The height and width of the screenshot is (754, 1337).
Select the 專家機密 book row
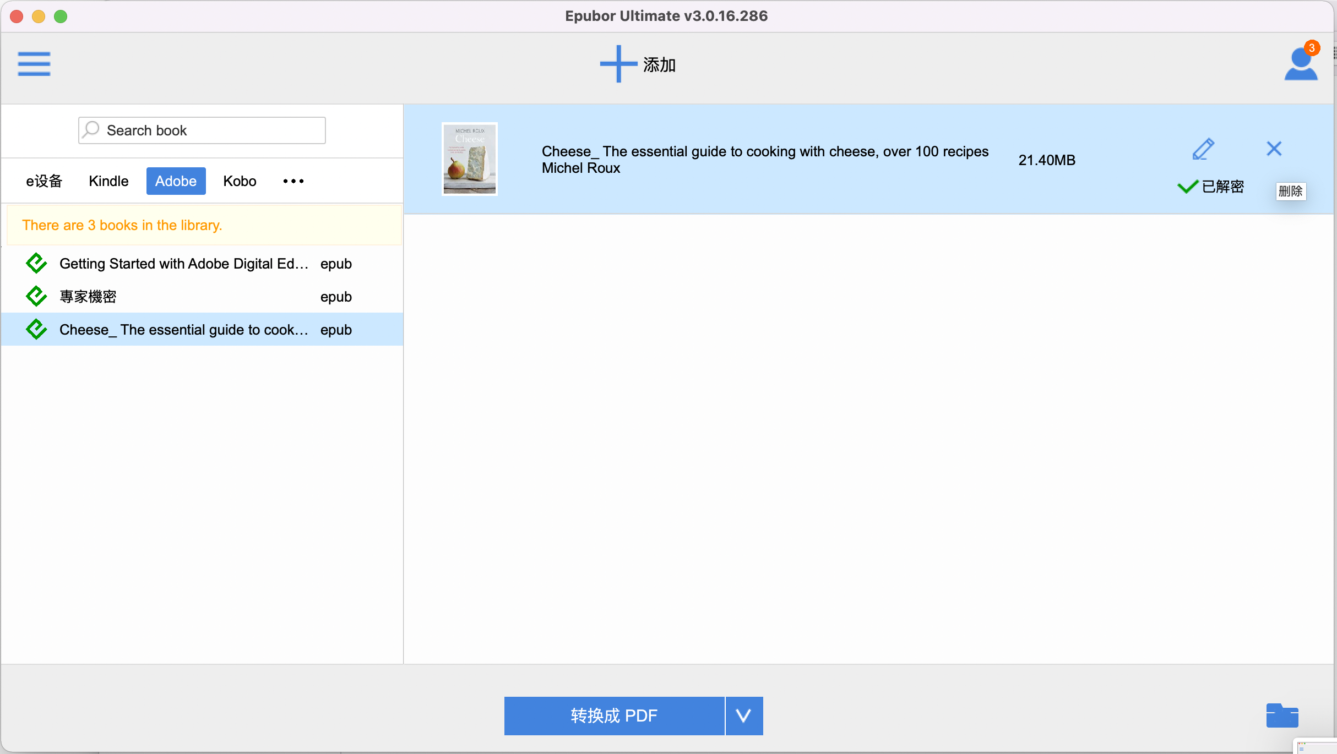tap(202, 296)
